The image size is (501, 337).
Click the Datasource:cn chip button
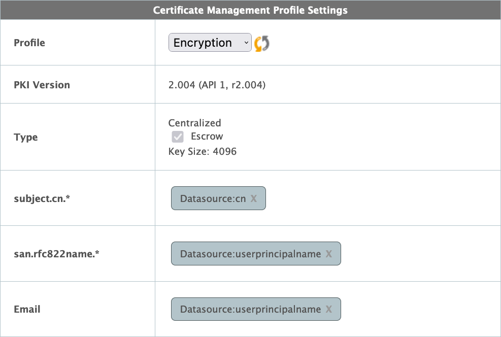pyautogui.click(x=218, y=198)
